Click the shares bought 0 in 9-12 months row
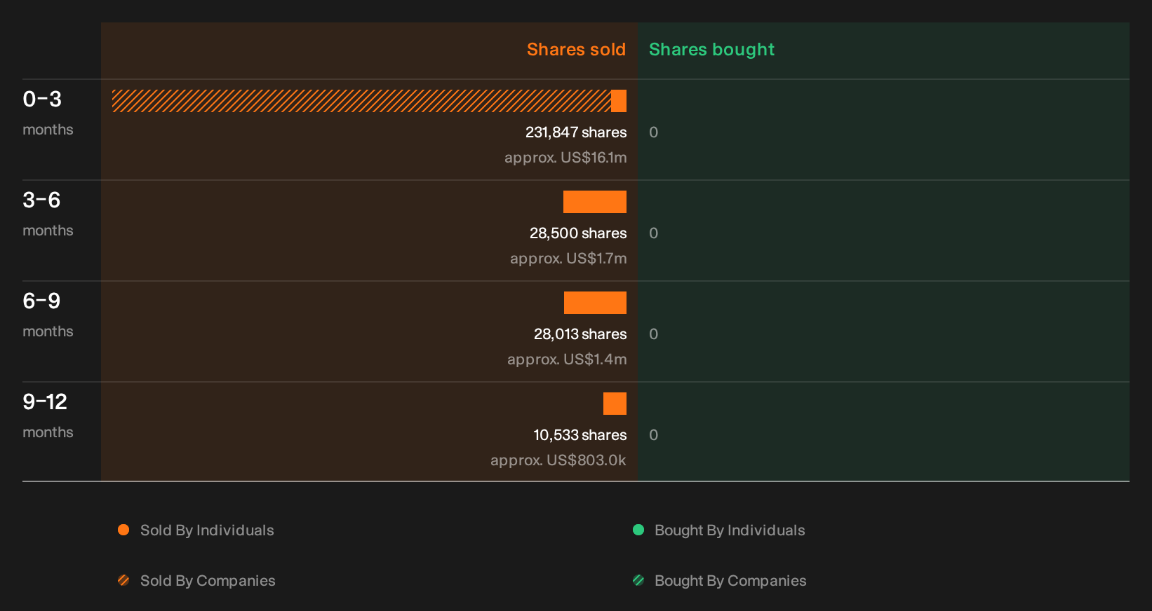Screen dimensions: 1152x611 [654, 435]
